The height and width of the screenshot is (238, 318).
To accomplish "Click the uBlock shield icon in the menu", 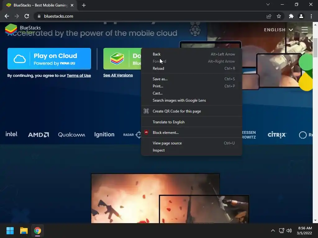I will [x=146, y=132].
